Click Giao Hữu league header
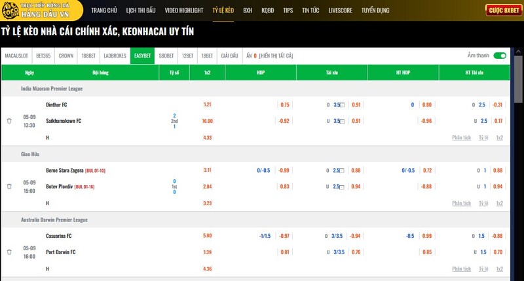The height and width of the screenshot is (281, 524). coord(30,154)
